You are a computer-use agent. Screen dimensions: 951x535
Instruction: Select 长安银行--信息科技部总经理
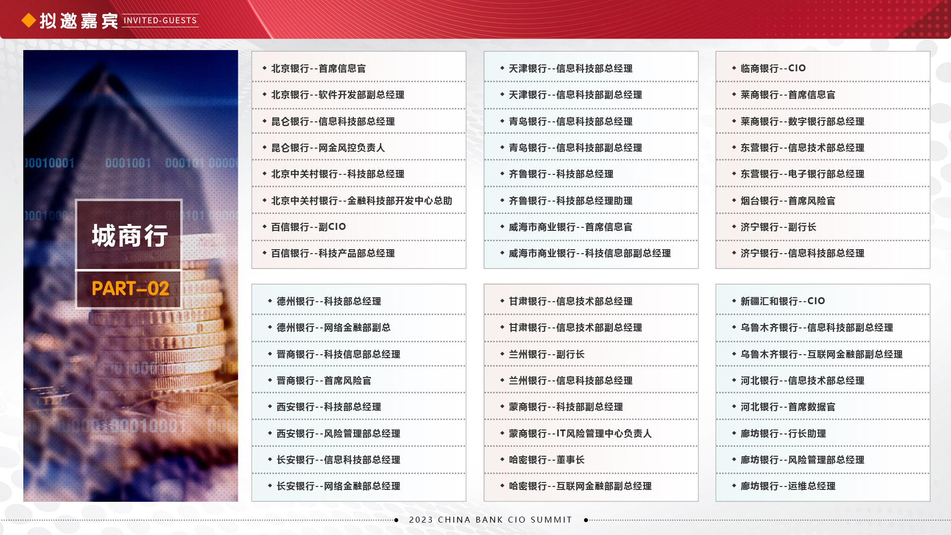(x=338, y=460)
